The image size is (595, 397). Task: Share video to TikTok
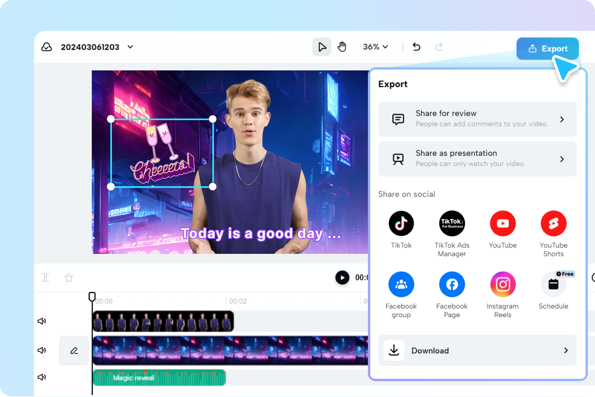[401, 223]
